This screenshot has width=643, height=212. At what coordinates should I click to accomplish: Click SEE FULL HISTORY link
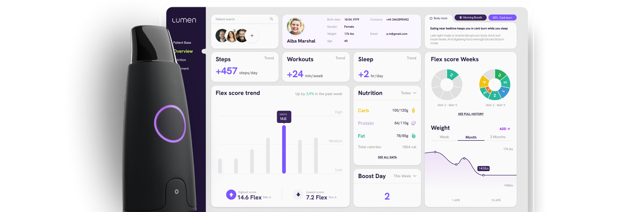[x=470, y=114]
